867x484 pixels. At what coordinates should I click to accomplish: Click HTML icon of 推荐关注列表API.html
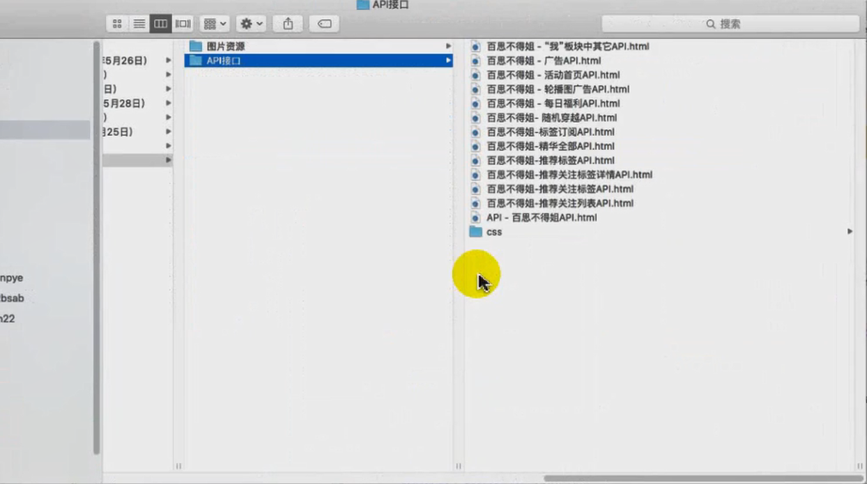[475, 203]
